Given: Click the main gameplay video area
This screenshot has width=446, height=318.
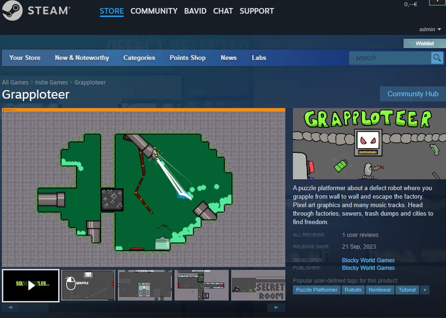Looking at the screenshot, I should pos(144,187).
